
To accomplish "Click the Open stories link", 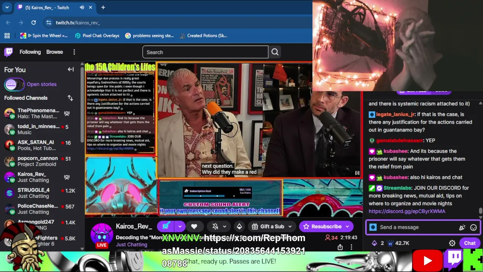I will pos(42,84).
